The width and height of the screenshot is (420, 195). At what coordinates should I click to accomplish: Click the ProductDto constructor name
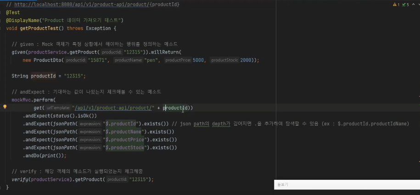pyautogui.click(x=47, y=60)
